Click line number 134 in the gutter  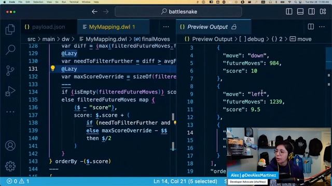(x=33, y=92)
